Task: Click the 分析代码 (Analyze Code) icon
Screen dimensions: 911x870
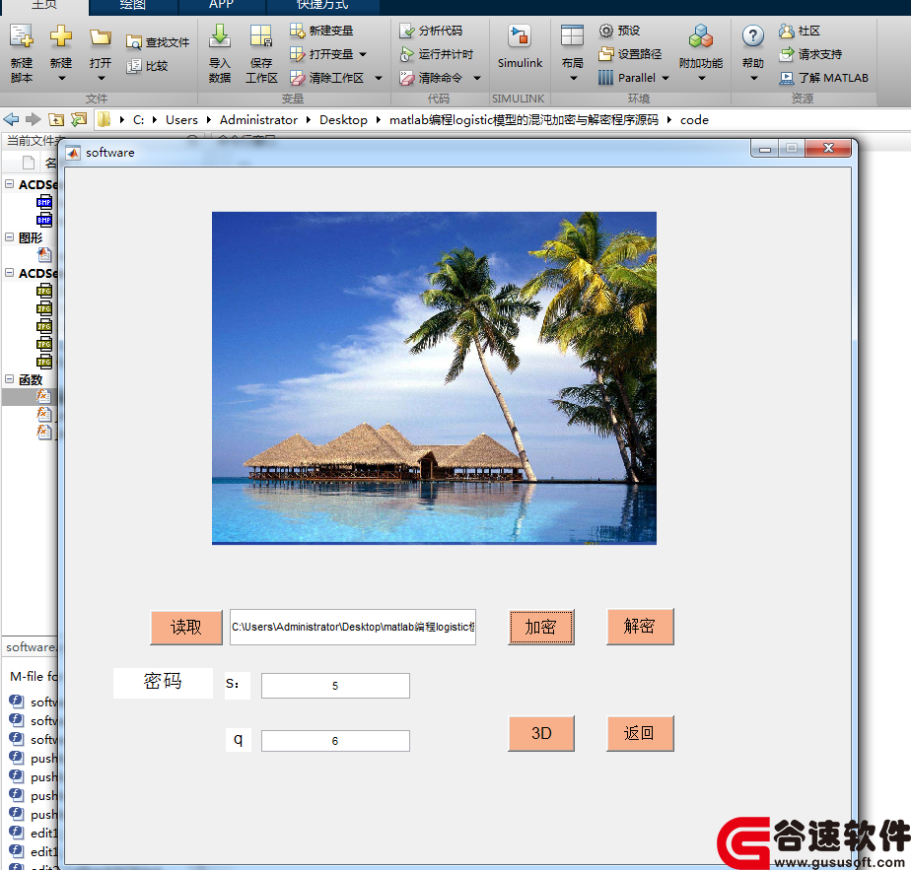Action: pyautogui.click(x=407, y=31)
